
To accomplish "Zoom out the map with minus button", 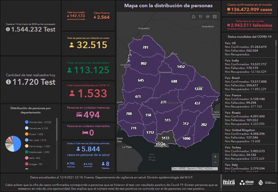I will click(x=215, y=162).
